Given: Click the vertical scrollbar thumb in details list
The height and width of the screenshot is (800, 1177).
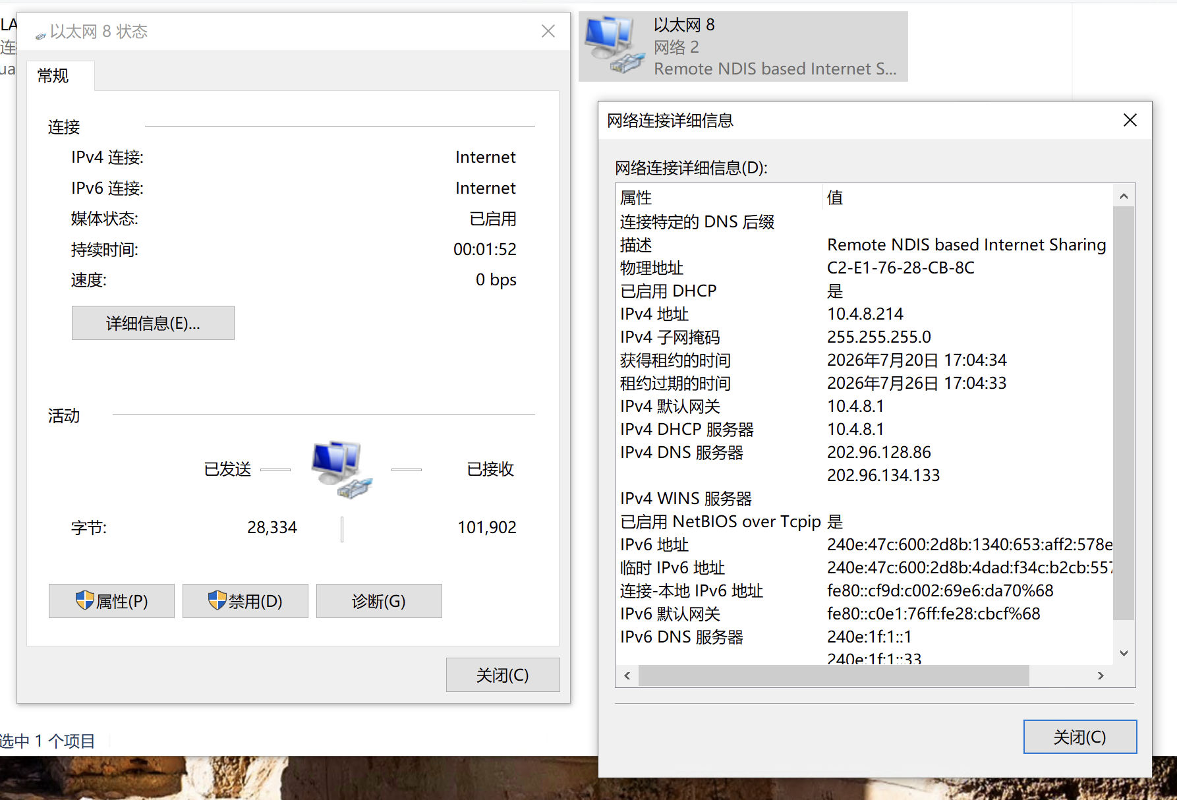Looking at the screenshot, I should pos(1124,413).
